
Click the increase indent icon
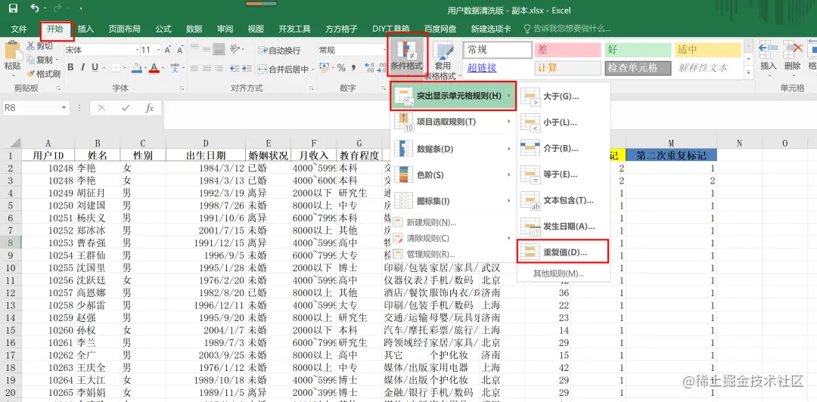(246, 69)
